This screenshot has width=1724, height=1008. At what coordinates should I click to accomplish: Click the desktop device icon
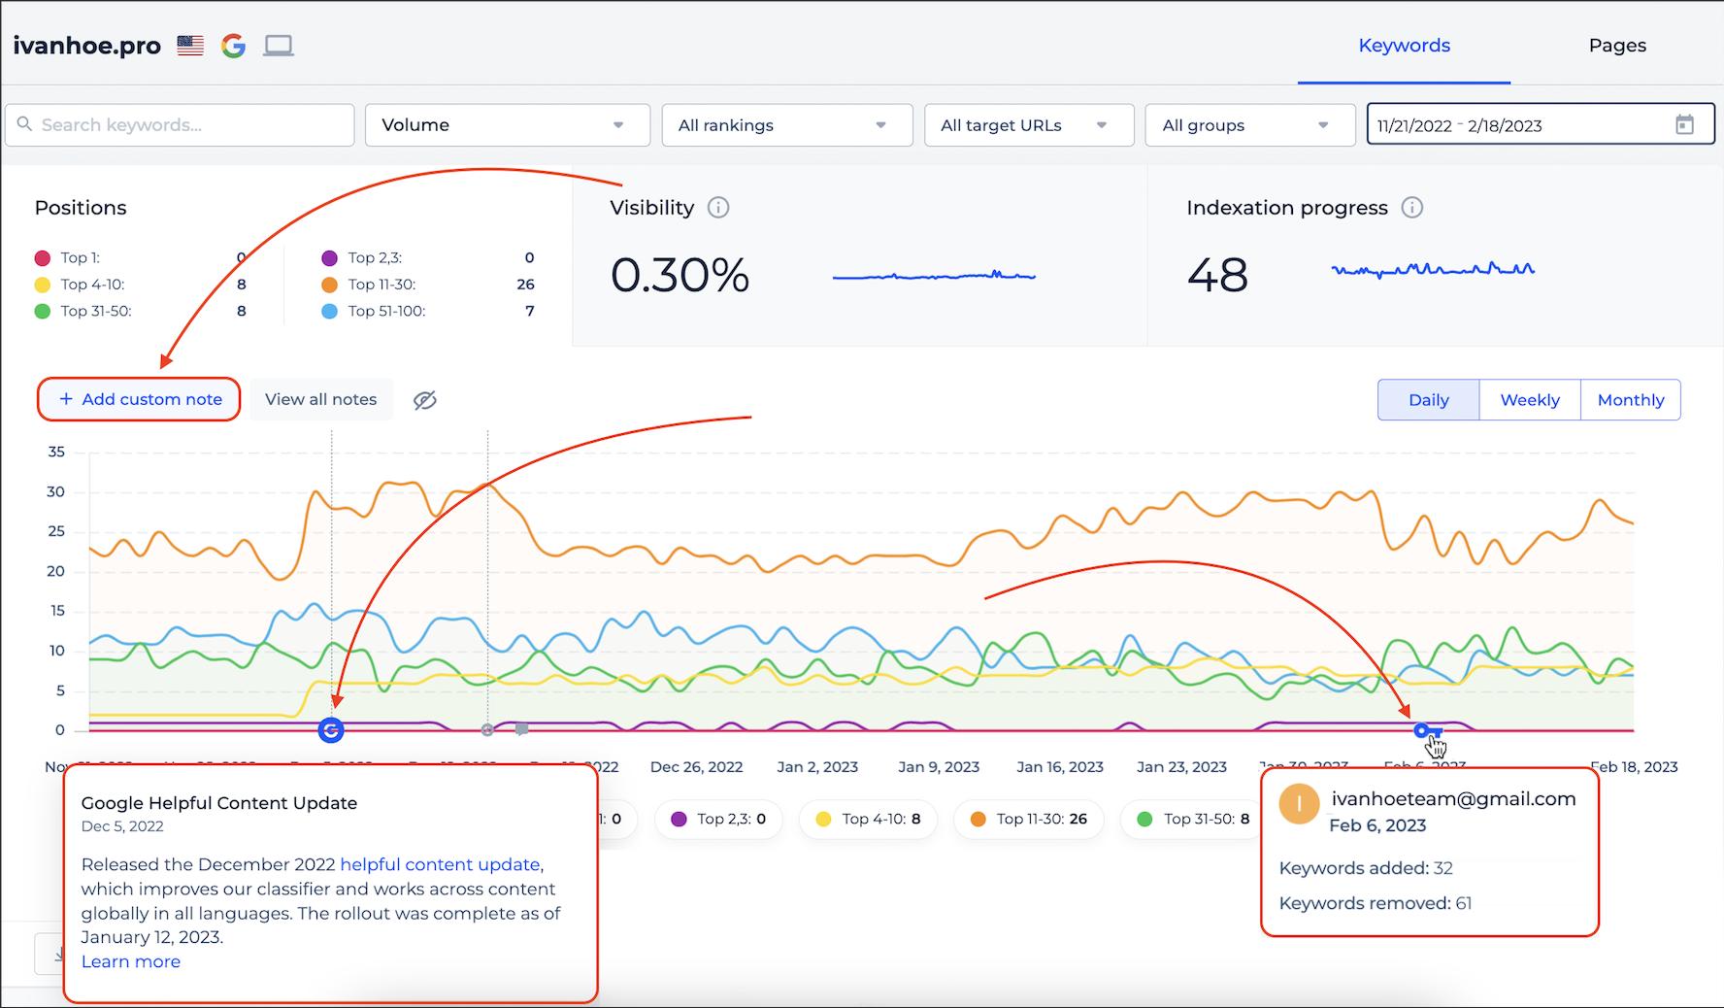[x=279, y=46]
